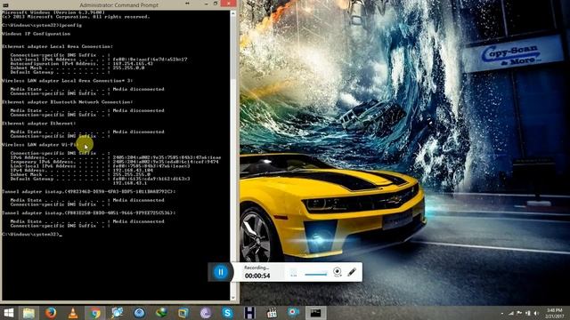Click the 00:00:54 recording timer
Viewport: 570px width, 320px height.
pyautogui.click(x=257, y=276)
